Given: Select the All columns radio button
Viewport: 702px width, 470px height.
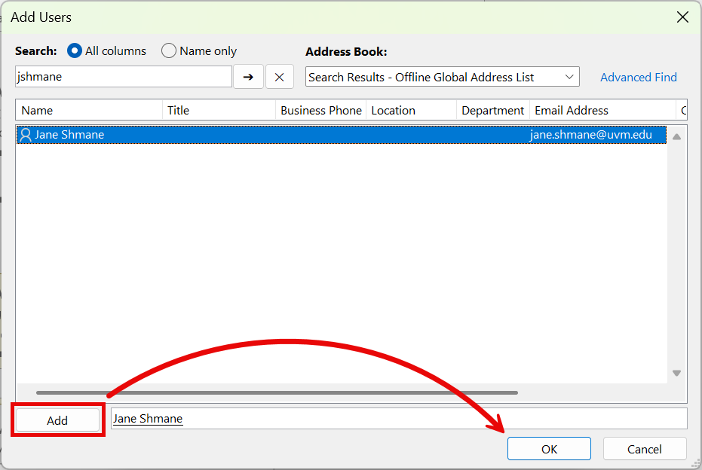Looking at the screenshot, I should click(75, 50).
